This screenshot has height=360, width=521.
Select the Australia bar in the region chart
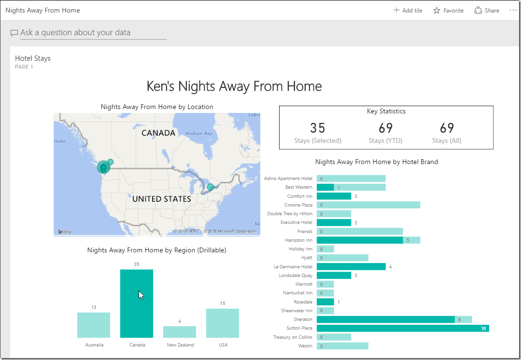pos(94,325)
